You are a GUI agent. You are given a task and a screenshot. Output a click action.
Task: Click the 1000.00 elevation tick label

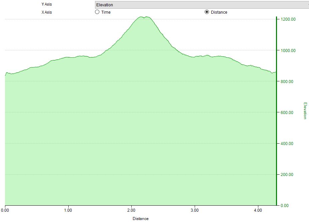pyautogui.click(x=288, y=51)
